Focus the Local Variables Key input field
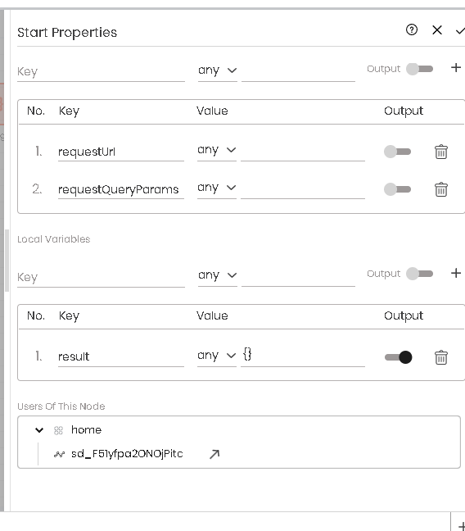This screenshot has height=531, width=465. pos(101,277)
